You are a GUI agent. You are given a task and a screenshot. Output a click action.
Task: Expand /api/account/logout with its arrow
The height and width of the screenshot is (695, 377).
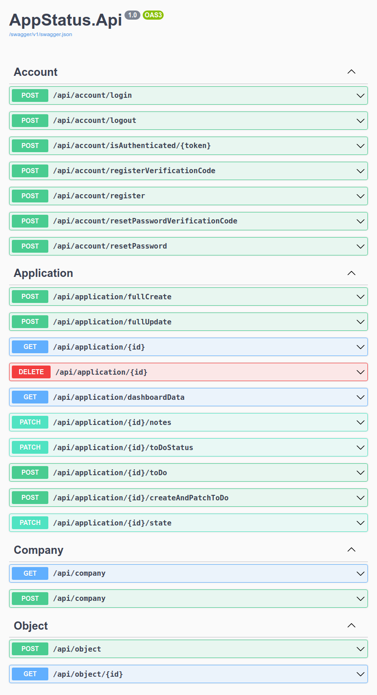coord(361,121)
